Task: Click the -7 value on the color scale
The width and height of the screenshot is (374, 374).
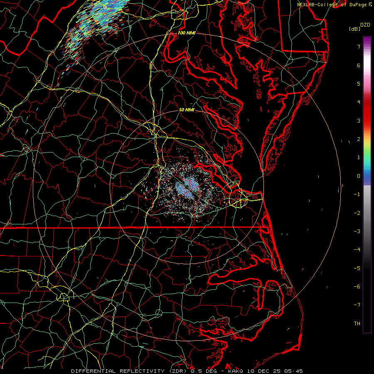Action: pyautogui.click(x=357, y=305)
